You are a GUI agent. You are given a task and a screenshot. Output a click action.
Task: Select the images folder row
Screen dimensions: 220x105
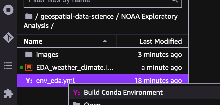tap(103, 55)
